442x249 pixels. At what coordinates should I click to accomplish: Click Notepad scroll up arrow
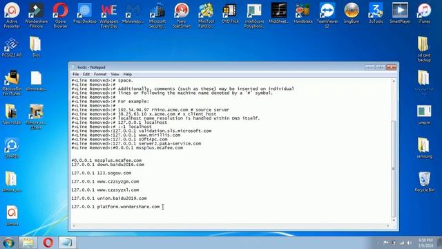click(394, 81)
